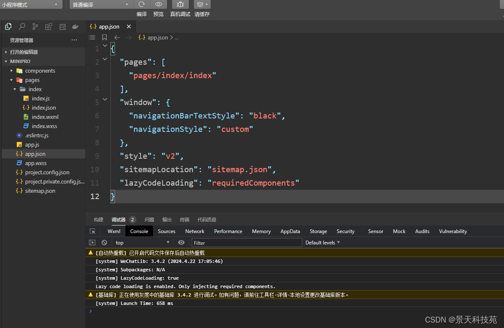Viewport: 504px width, 328px height.
Task: Open the Memory devtools tab
Action: tap(261, 231)
